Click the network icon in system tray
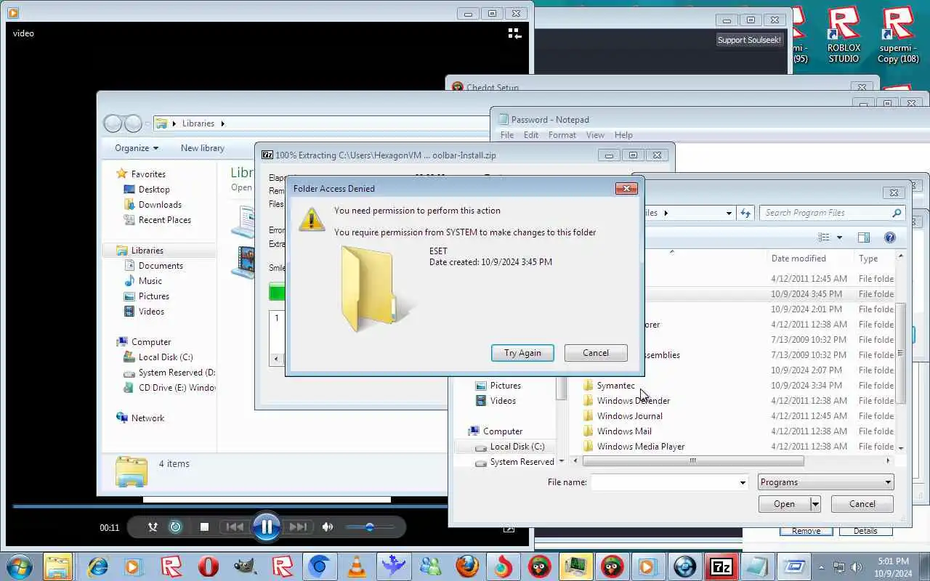This screenshot has height=581, width=930. click(839, 567)
